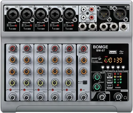133x113 pixels.
Task: Select the CH6/7 INR quarter-inch jack
Action: coord(93,26)
